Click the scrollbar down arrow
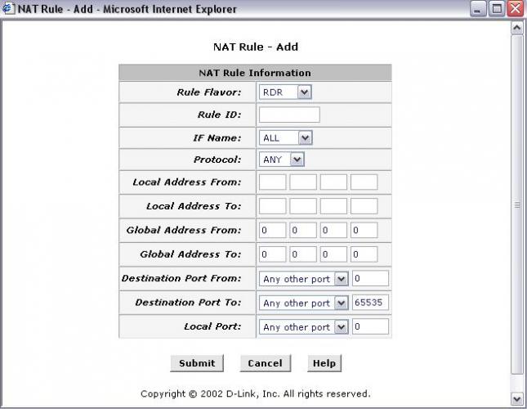This screenshot has width=527, height=409. [516, 398]
